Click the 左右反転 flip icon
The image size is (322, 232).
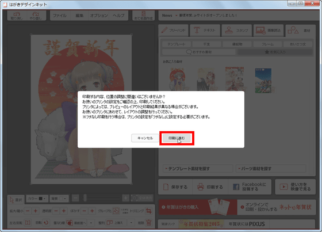click(28, 223)
